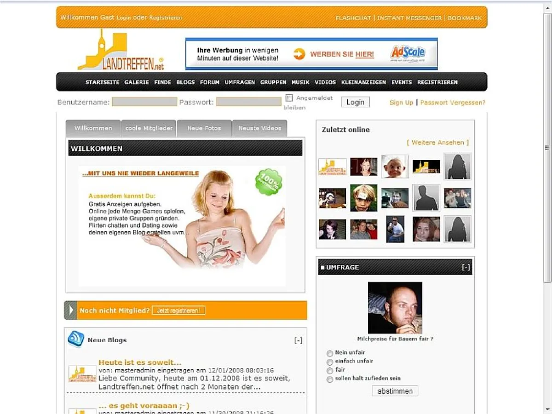Click the play arrow on the Noch nicht Mitglied bar

click(71, 310)
